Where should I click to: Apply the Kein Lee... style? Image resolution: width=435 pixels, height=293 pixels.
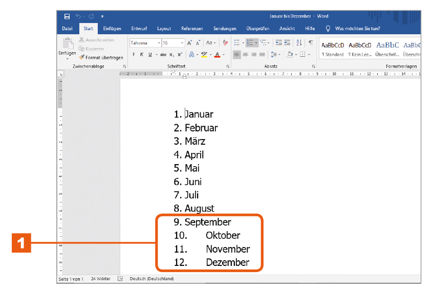coord(360,49)
